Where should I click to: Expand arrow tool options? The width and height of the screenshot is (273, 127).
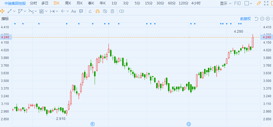(x=67, y=11)
